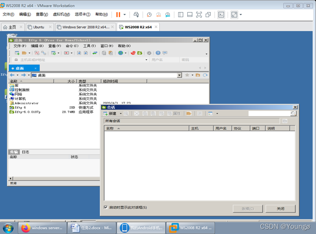Click the Xftp parent folder icon
This screenshot has height=234, width=316.
(x=198, y=75)
